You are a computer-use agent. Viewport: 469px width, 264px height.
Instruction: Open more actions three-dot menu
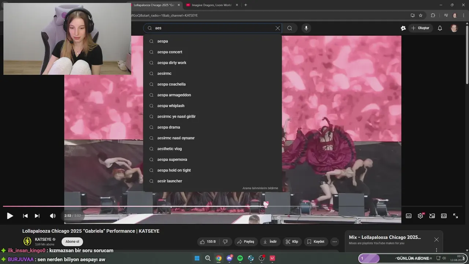334,242
